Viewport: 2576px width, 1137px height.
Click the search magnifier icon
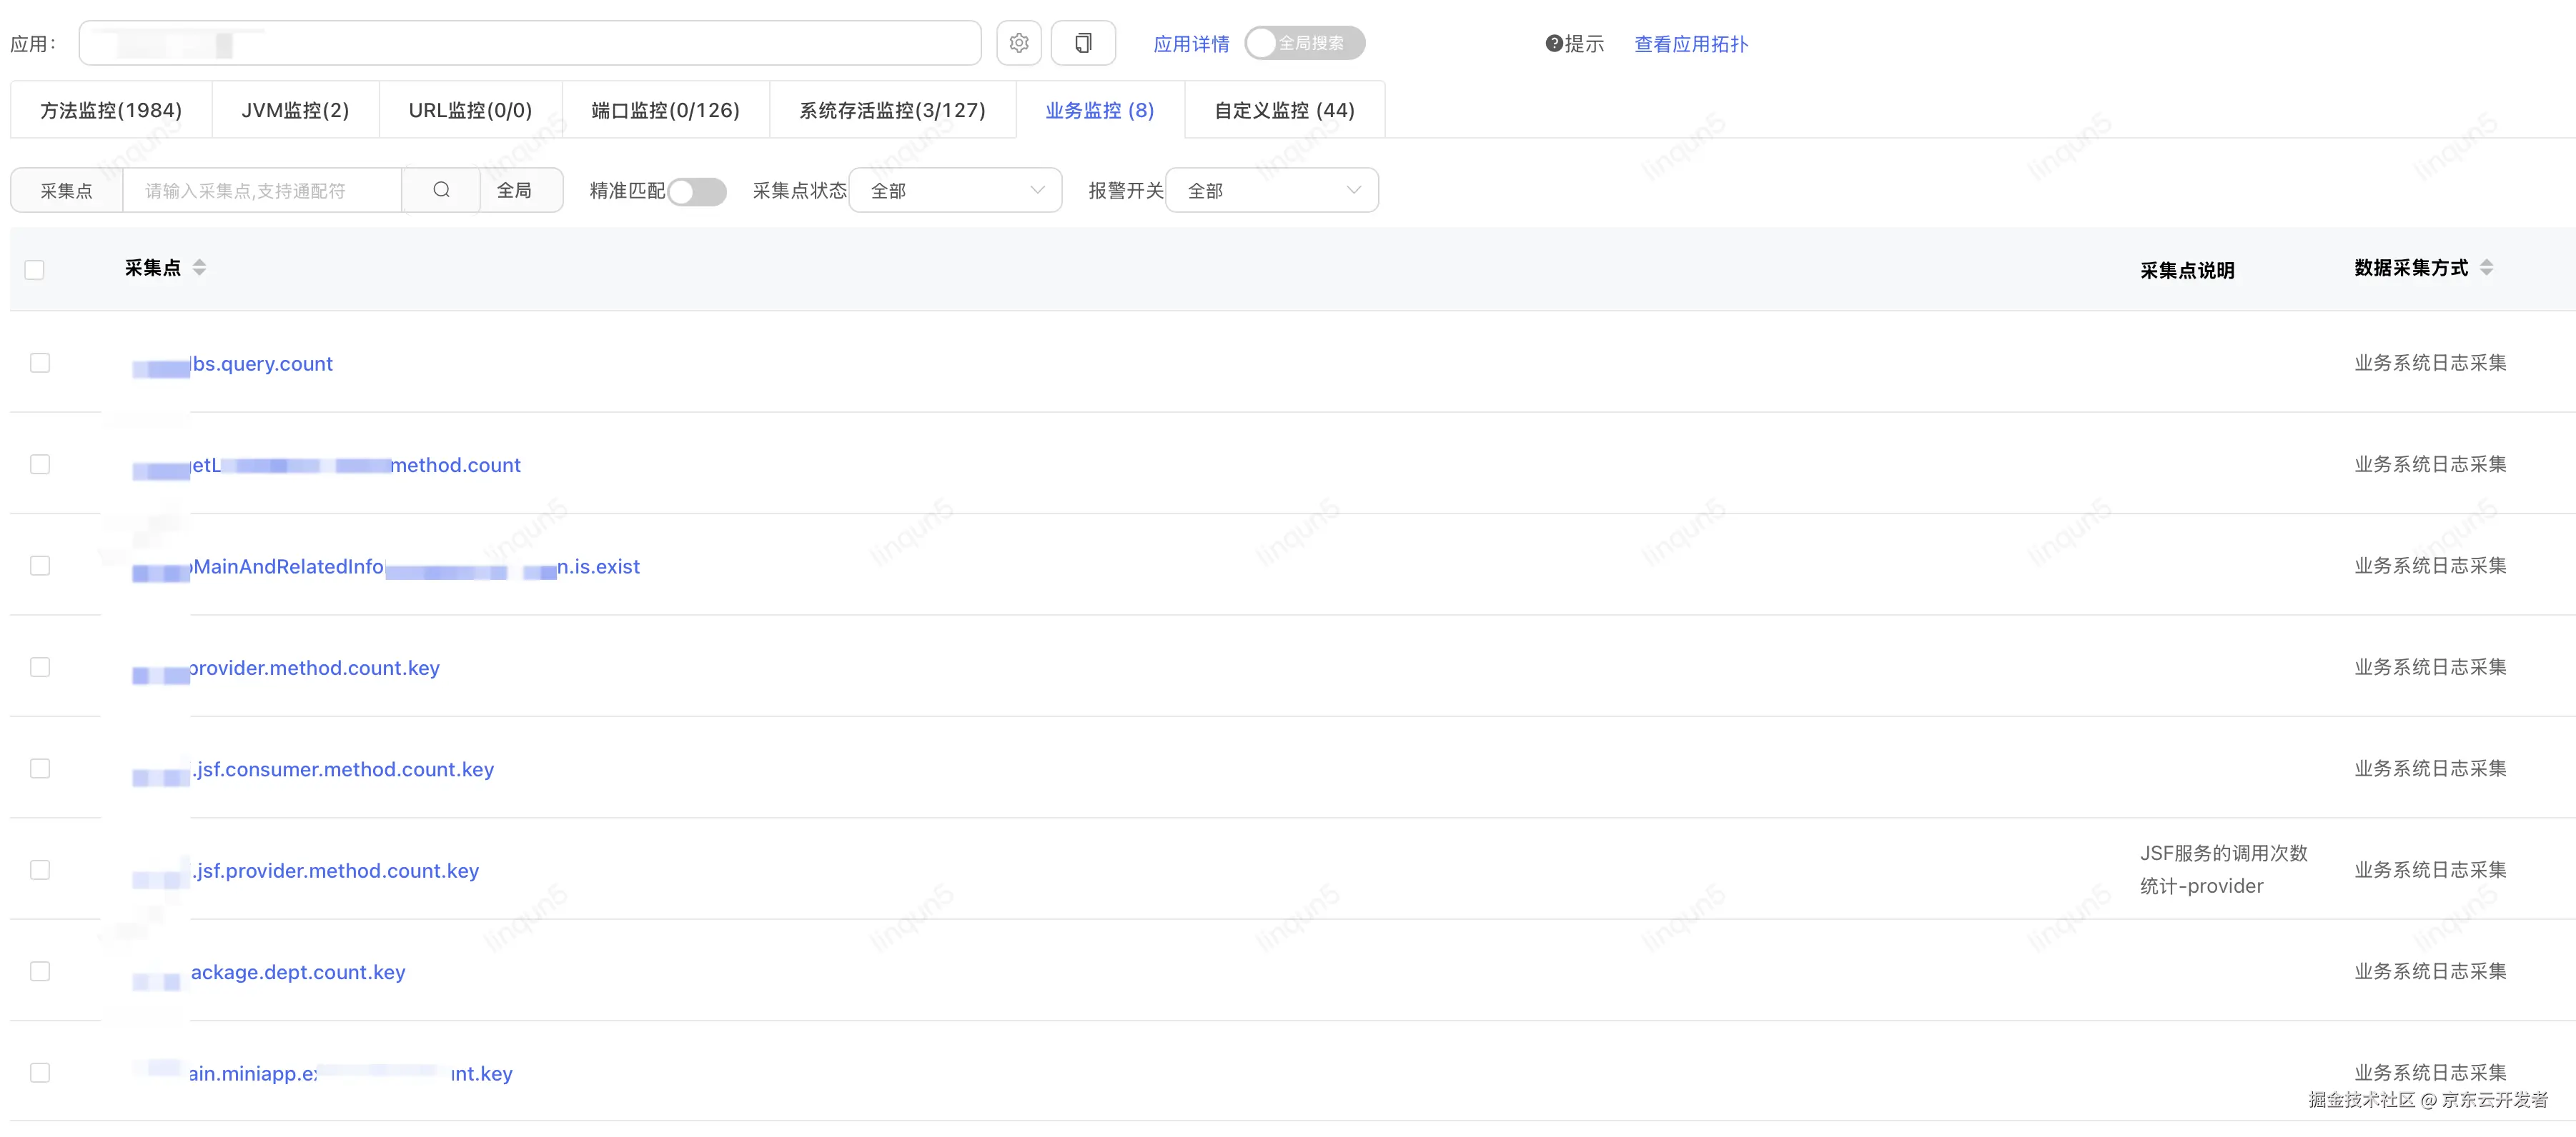441,190
